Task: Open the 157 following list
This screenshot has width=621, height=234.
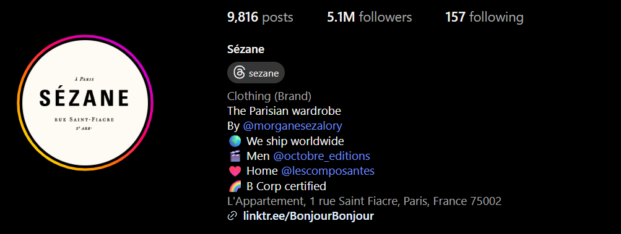Action: 484,17
